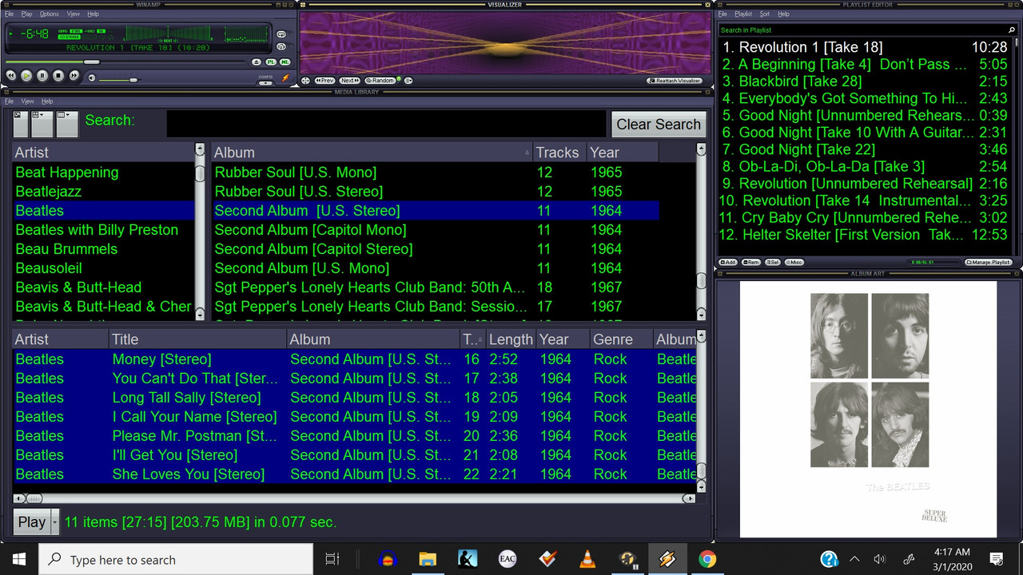Skip to next track in Winamp player

tap(74, 75)
